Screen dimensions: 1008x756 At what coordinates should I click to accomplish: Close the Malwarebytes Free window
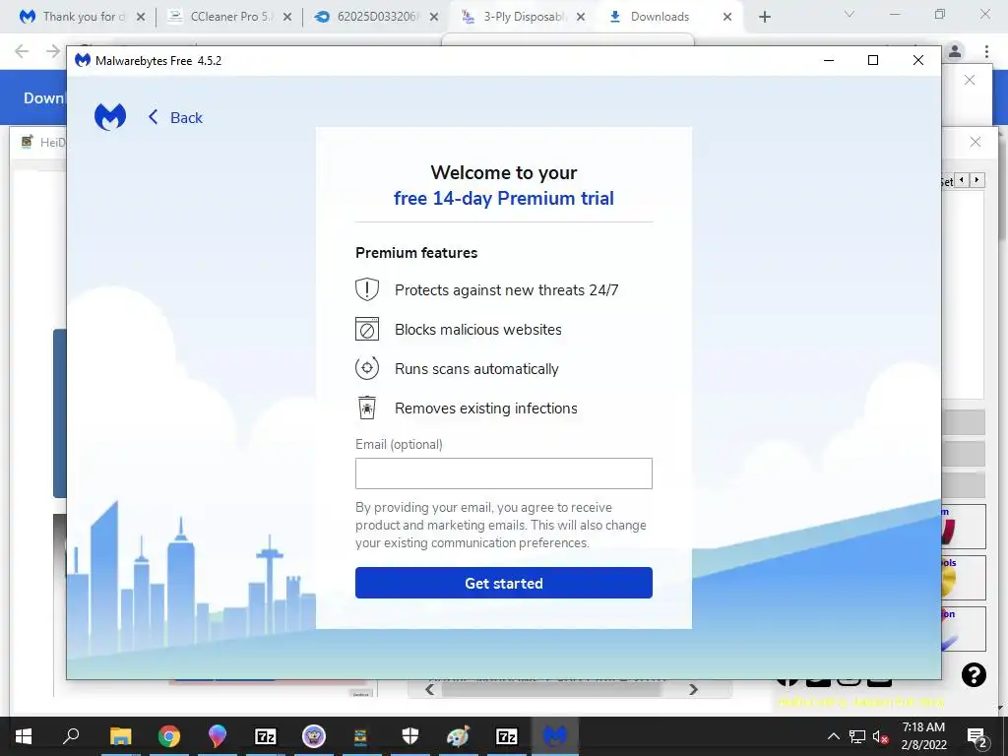[x=918, y=60]
